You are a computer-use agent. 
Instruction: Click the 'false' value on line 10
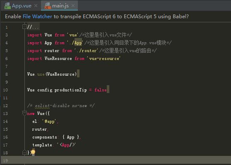coord(101,90)
